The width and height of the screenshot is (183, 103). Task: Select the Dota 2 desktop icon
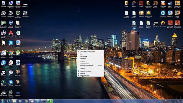141,4
